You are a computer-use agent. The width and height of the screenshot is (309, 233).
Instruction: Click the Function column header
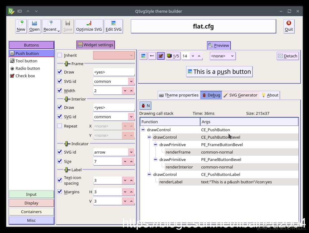170,122
